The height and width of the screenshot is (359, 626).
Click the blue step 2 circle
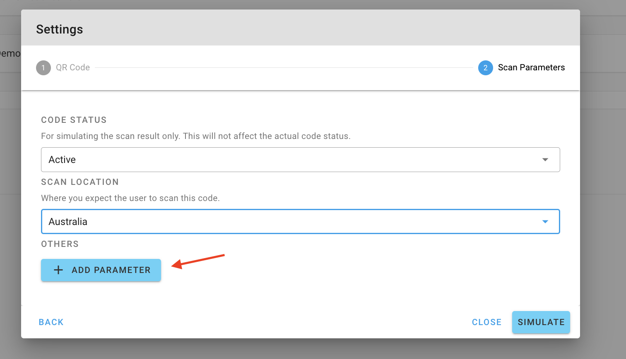(x=486, y=68)
